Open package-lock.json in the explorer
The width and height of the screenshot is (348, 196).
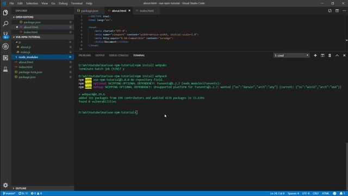click(30, 72)
